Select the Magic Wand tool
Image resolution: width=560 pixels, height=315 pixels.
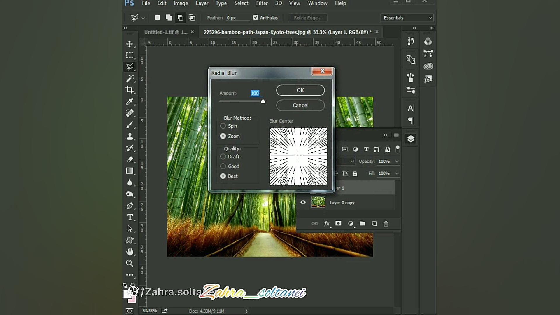pos(129,78)
